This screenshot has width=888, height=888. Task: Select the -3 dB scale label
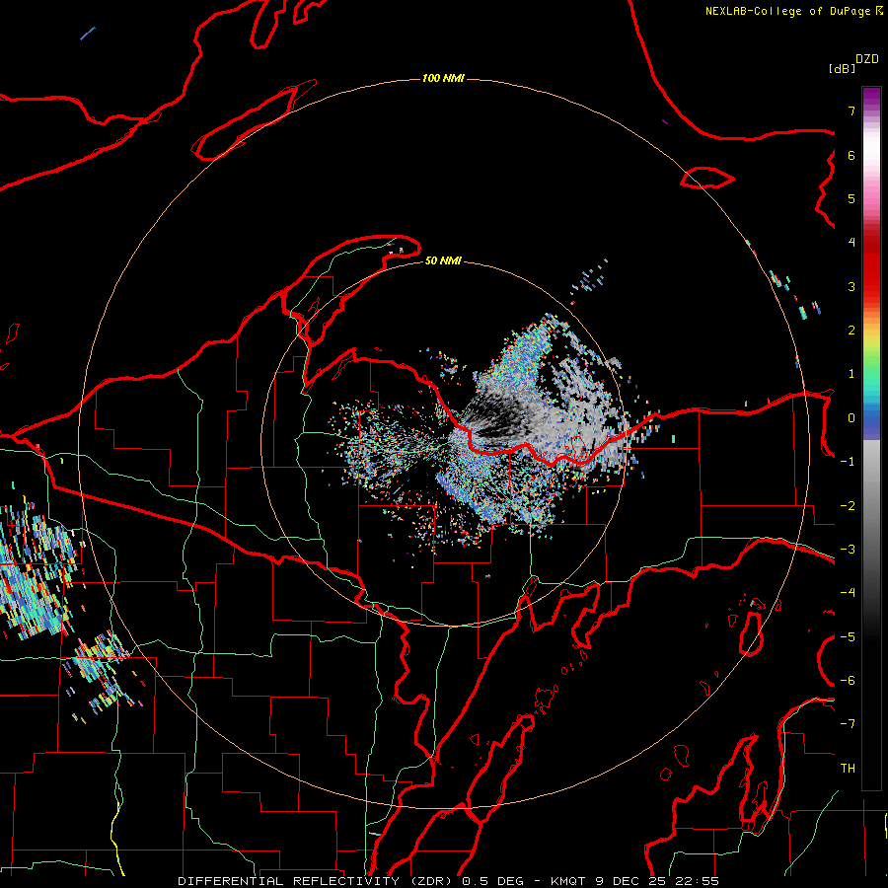(x=848, y=550)
